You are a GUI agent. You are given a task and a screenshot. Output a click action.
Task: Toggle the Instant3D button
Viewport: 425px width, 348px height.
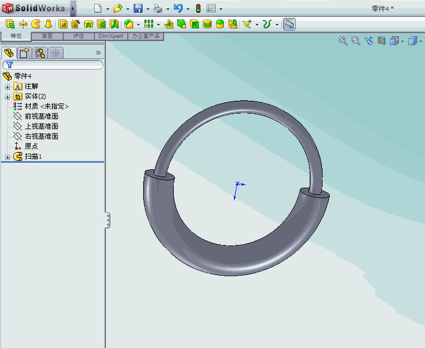click(x=289, y=24)
